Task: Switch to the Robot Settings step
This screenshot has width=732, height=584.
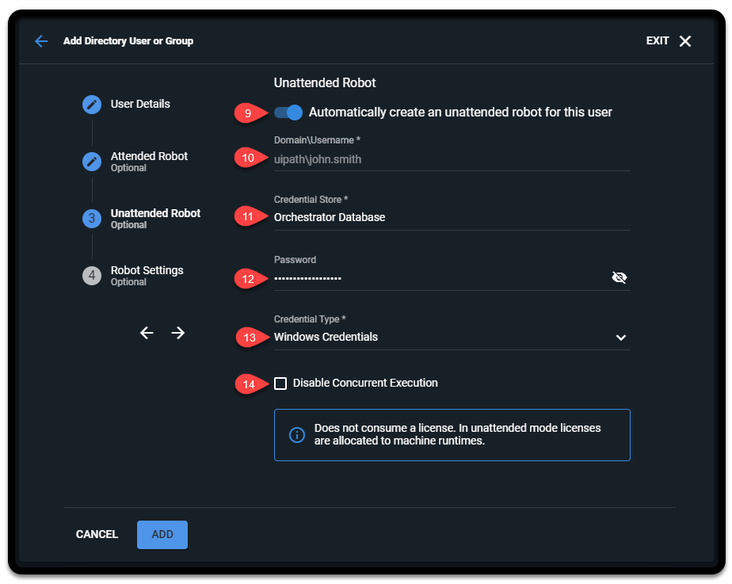Action: [x=147, y=269]
